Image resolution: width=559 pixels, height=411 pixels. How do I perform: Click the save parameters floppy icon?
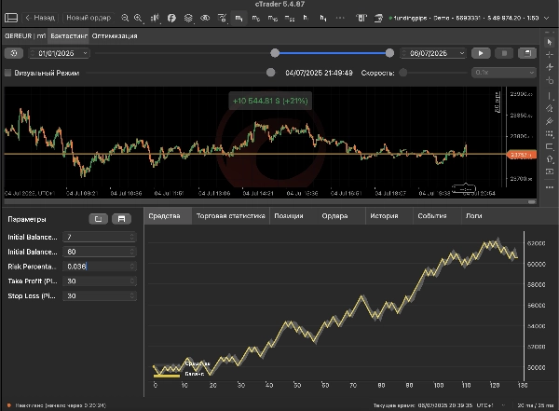click(x=120, y=218)
